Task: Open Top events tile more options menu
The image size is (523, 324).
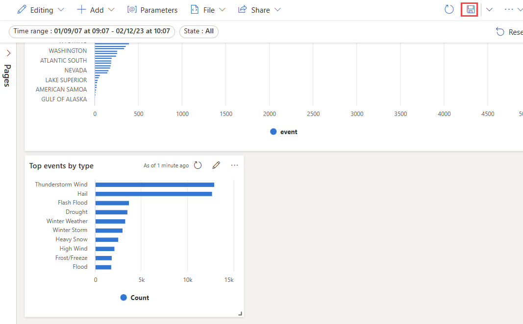Action: [x=234, y=165]
